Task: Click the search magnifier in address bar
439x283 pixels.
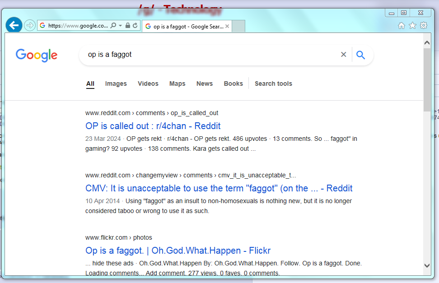Action: [x=113, y=25]
